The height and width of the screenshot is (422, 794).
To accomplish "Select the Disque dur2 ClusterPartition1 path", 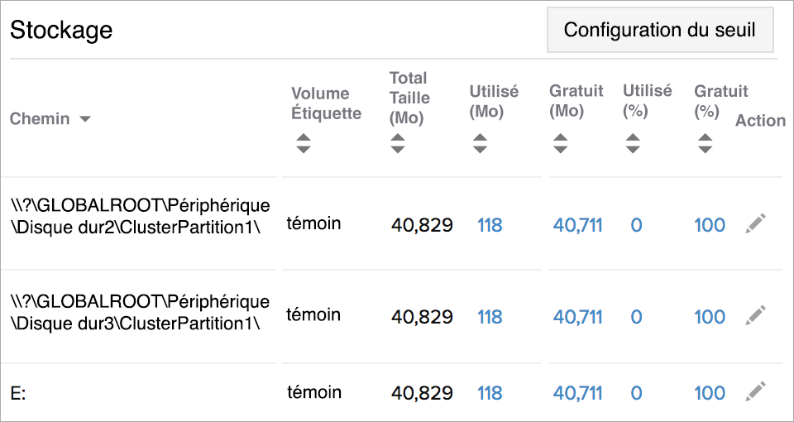I will 139,215.
